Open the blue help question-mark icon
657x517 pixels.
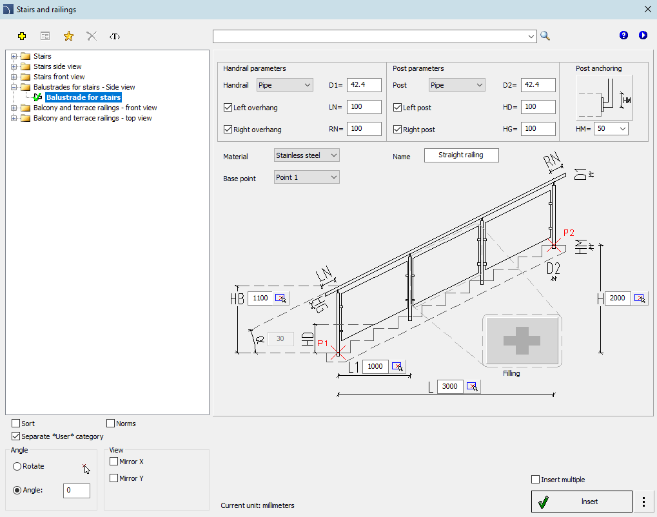(623, 35)
